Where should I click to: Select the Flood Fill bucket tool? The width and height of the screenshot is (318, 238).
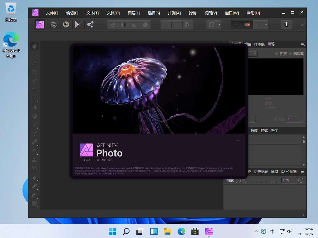pos(34,107)
